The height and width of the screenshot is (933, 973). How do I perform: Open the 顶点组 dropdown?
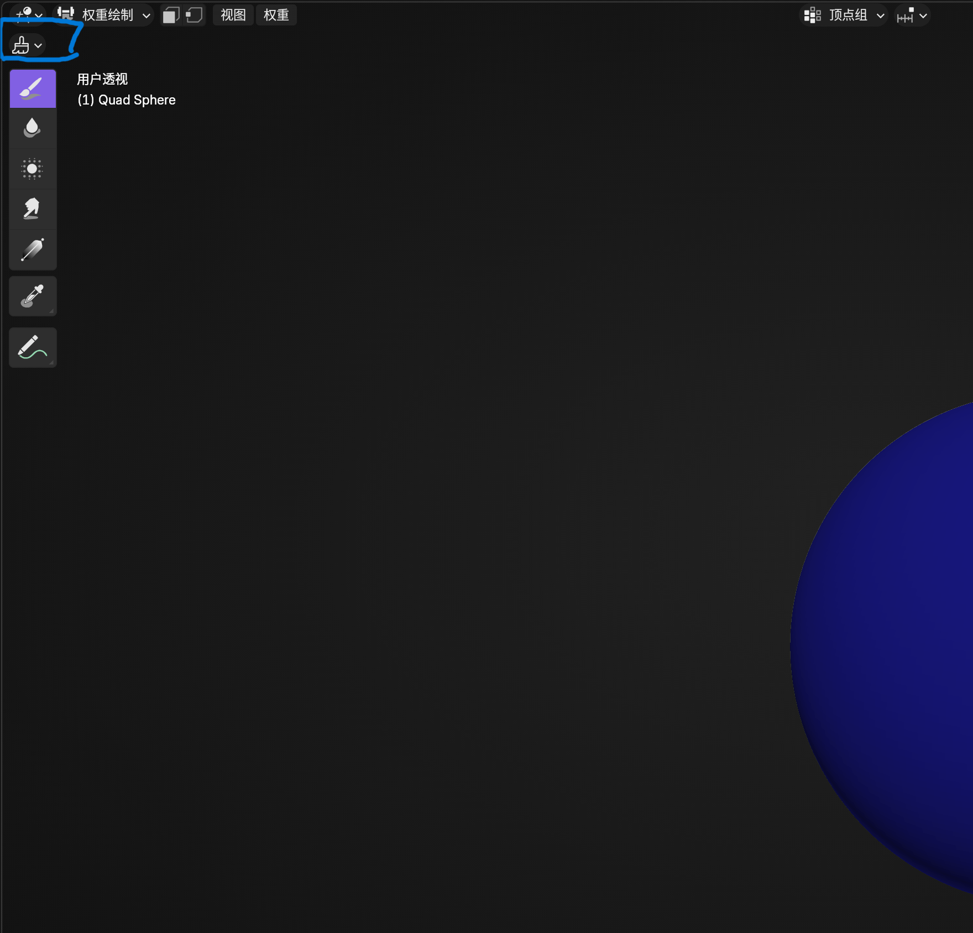tap(844, 15)
